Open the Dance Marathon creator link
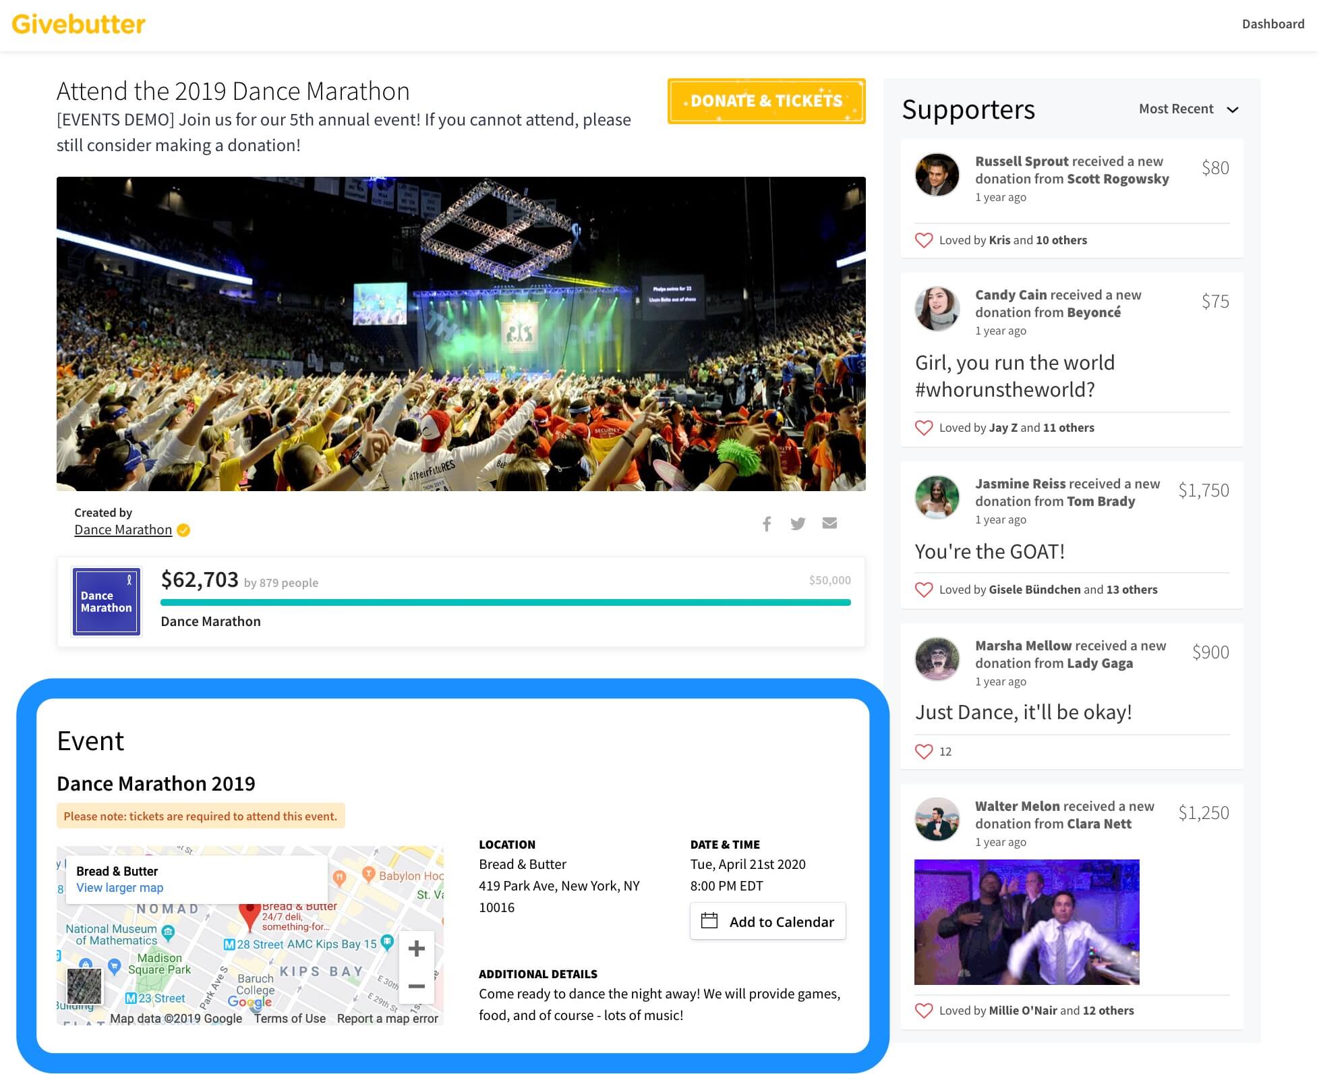The width and height of the screenshot is (1319, 1074). pos(123,530)
